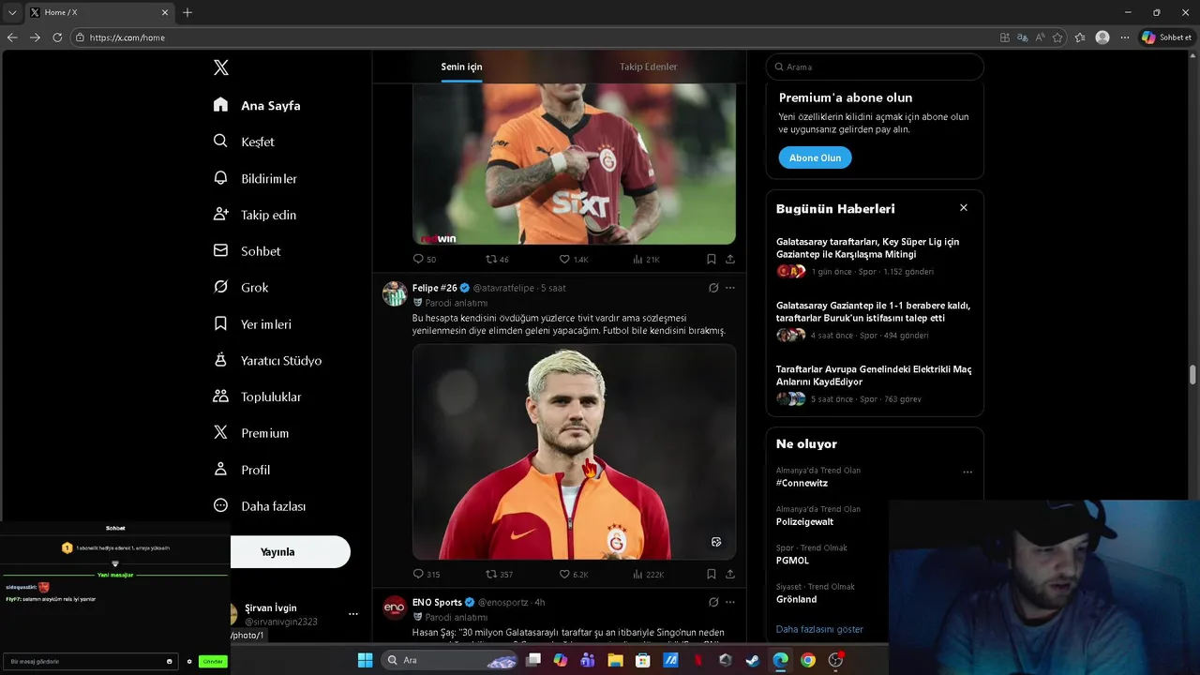Click the x.com/home address bar
This screenshot has height=675, width=1200.
pos(534,37)
